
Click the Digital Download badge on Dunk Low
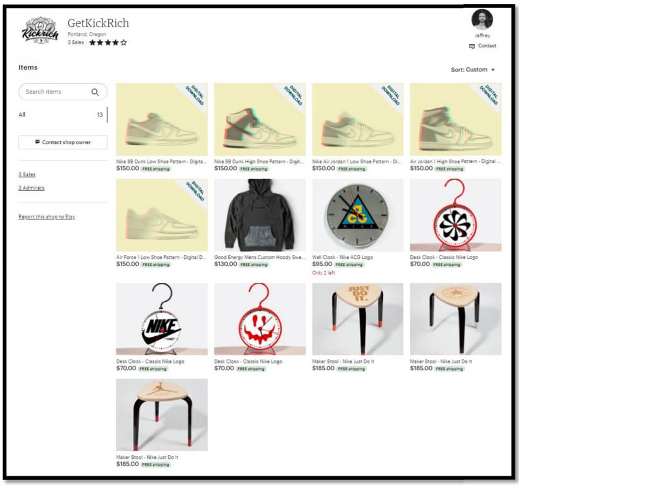click(194, 95)
